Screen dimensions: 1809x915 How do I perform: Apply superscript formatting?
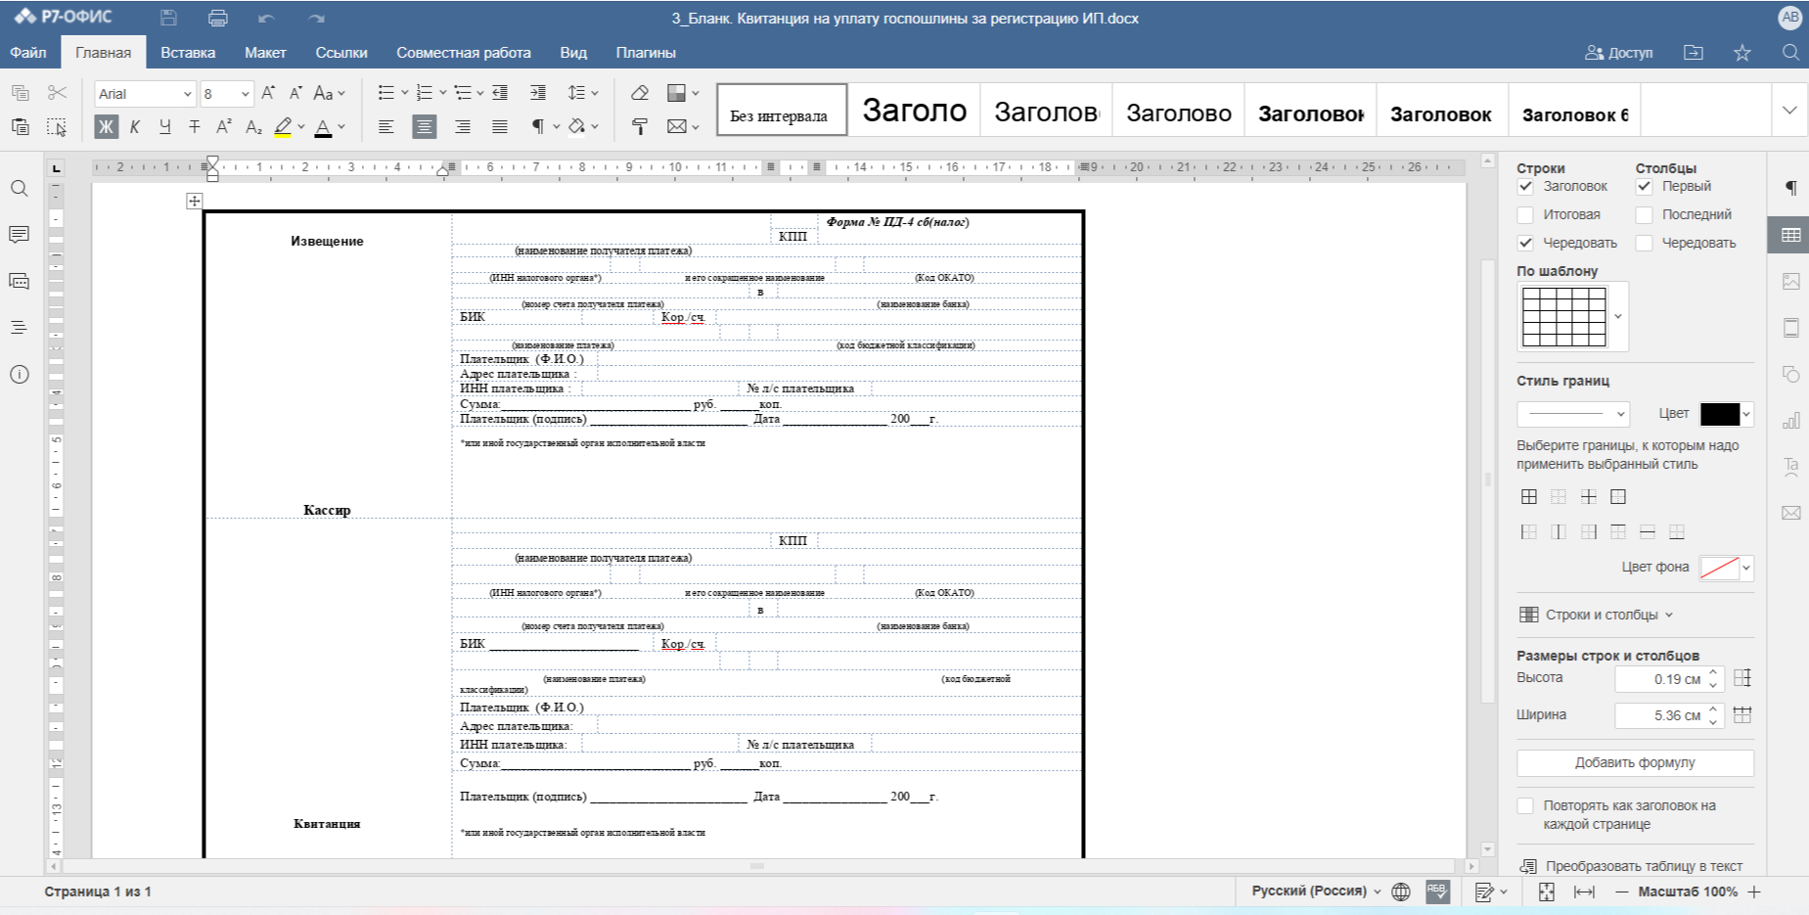[224, 126]
